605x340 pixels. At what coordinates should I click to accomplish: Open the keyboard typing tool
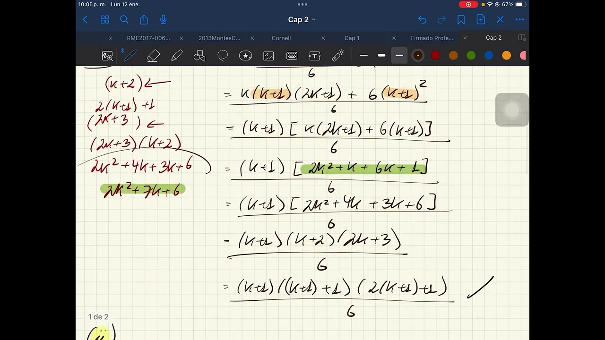point(292,56)
